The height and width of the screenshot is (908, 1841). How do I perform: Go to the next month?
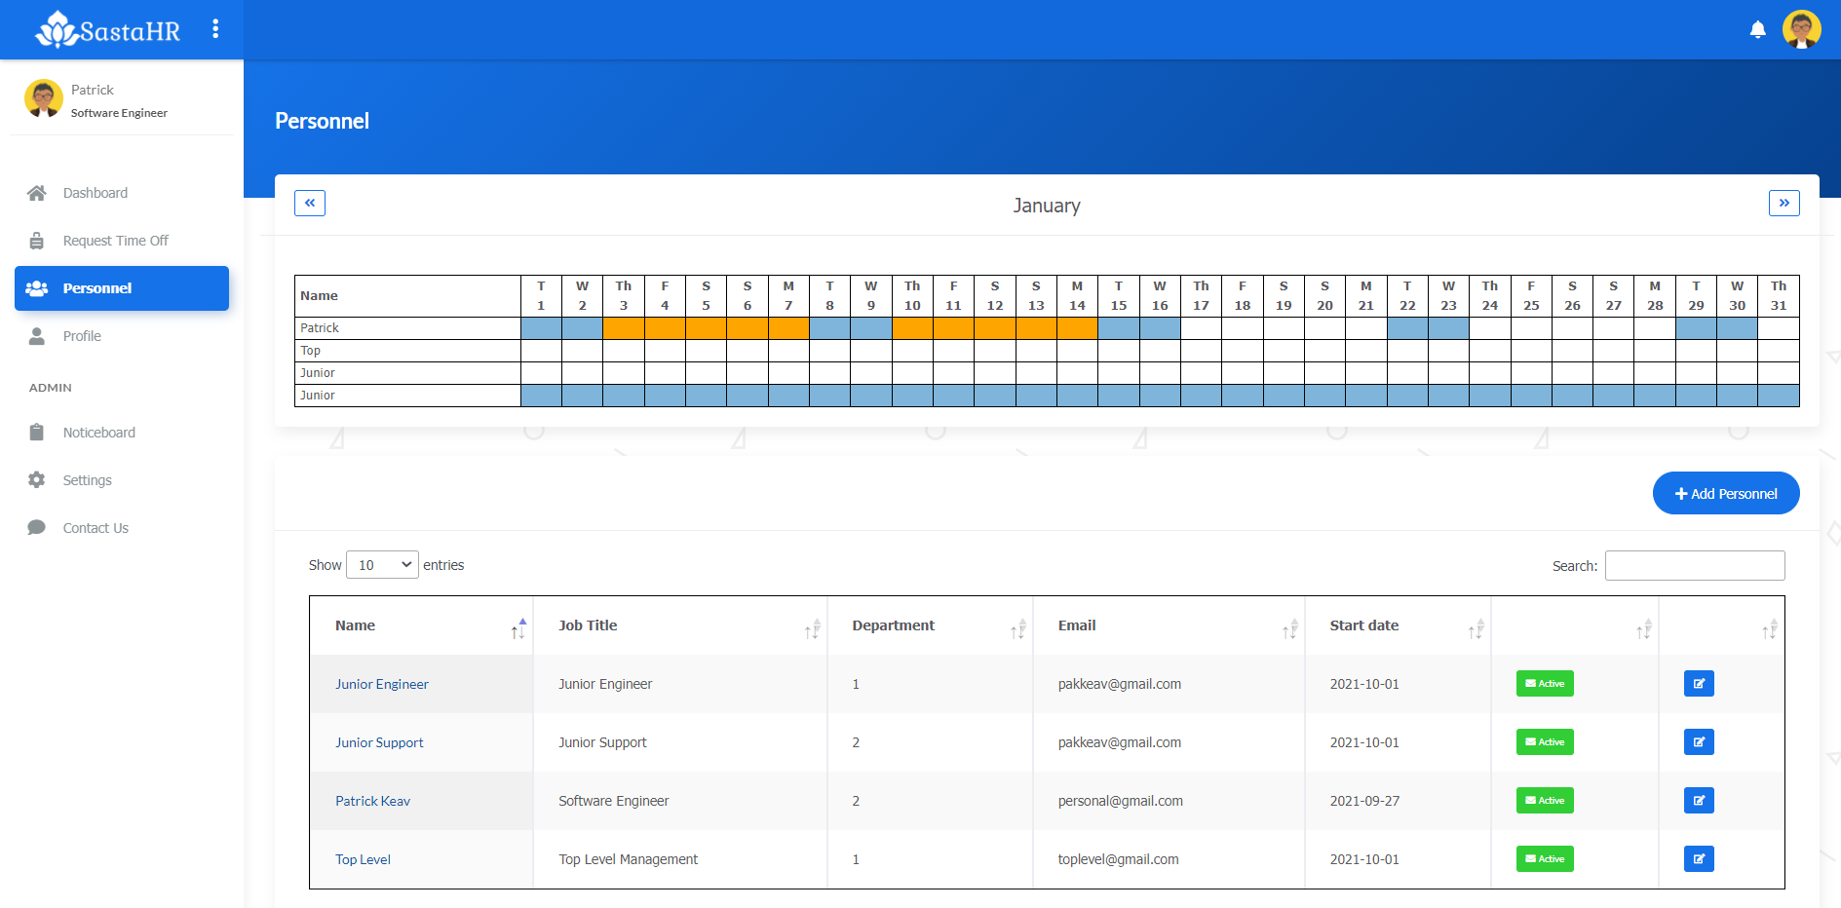1783,203
